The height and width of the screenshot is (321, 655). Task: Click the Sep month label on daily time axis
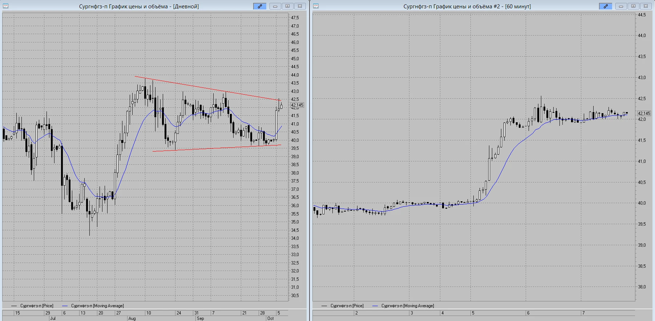pos(200,318)
